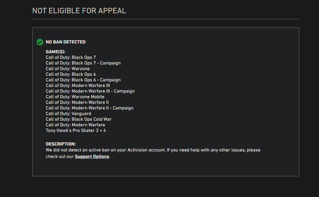Click the green checkmark status icon
Viewport: 319px width, 197px height.
[40, 42]
